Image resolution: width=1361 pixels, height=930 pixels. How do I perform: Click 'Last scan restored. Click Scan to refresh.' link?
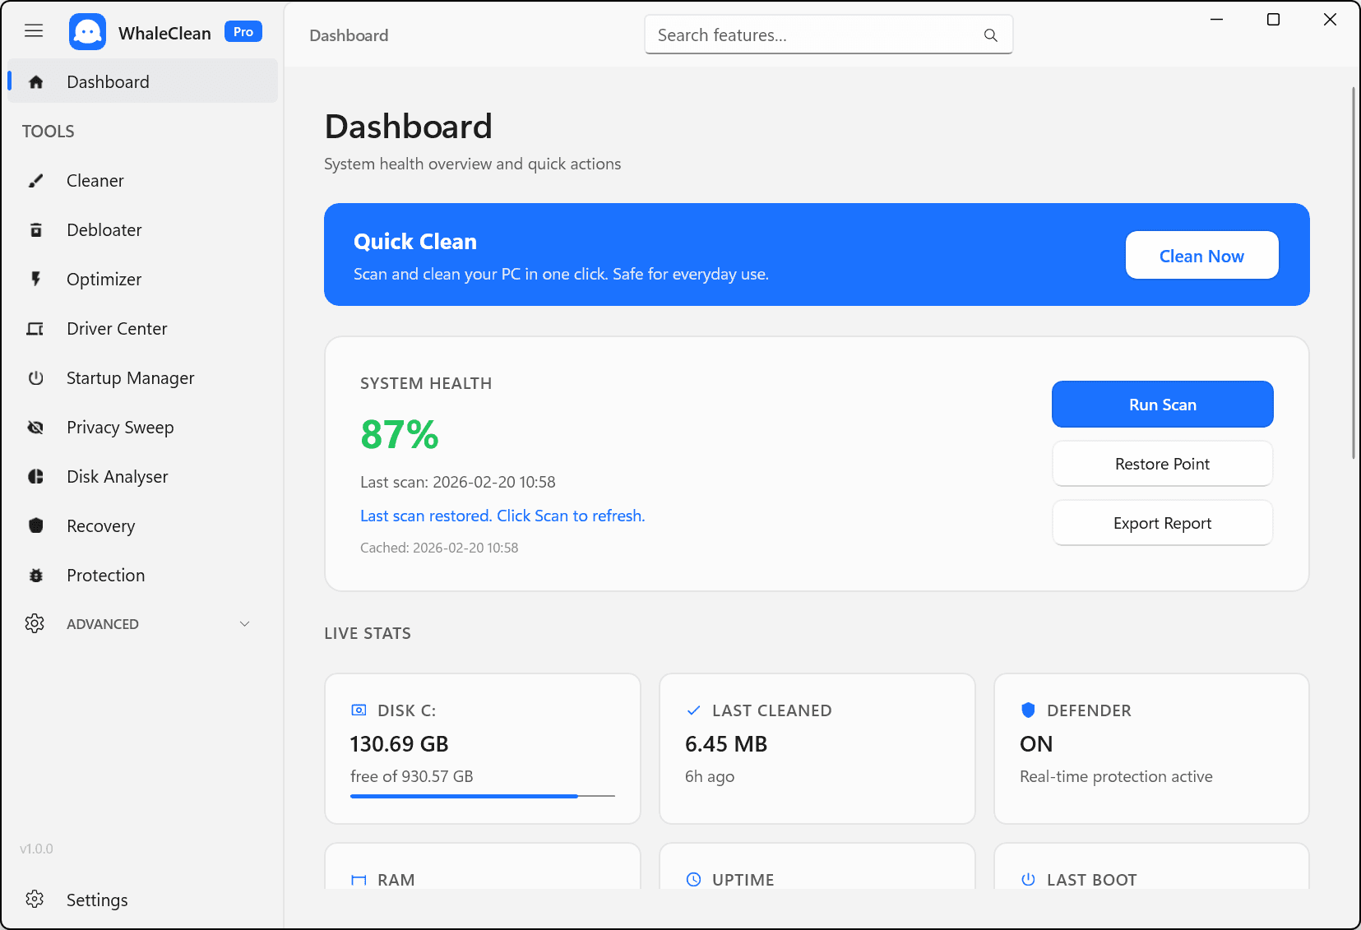coord(502,516)
